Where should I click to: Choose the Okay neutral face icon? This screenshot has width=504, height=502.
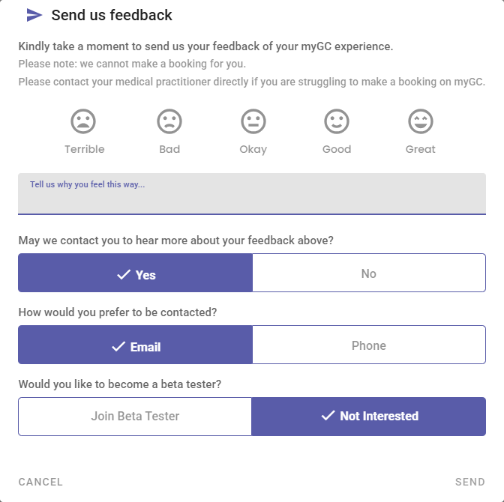pyautogui.click(x=253, y=121)
